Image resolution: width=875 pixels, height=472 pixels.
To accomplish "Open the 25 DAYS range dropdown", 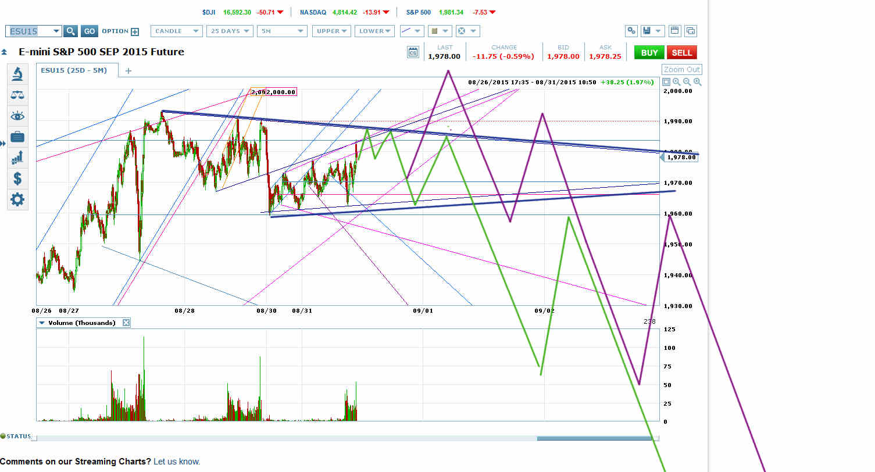I will pos(230,31).
